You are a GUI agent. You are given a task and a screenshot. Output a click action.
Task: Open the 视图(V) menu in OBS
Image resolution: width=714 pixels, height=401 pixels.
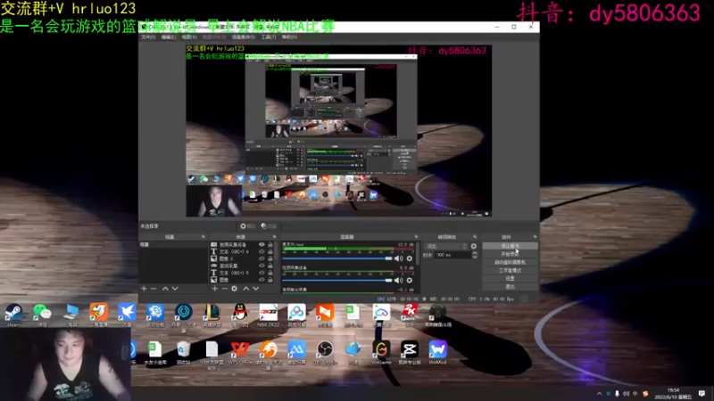pyautogui.click(x=189, y=37)
